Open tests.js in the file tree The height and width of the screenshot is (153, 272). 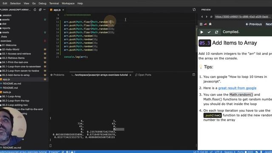(7, 92)
